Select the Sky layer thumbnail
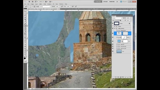The image size is (160, 90). pos(119,51)
